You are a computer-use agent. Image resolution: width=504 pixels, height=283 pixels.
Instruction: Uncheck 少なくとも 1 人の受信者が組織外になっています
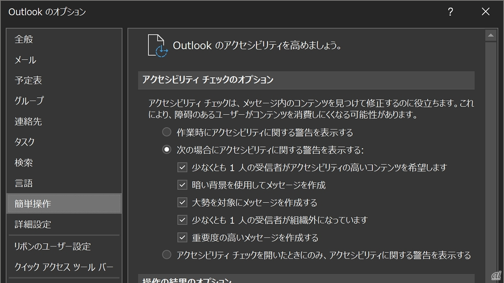(182, 220)
